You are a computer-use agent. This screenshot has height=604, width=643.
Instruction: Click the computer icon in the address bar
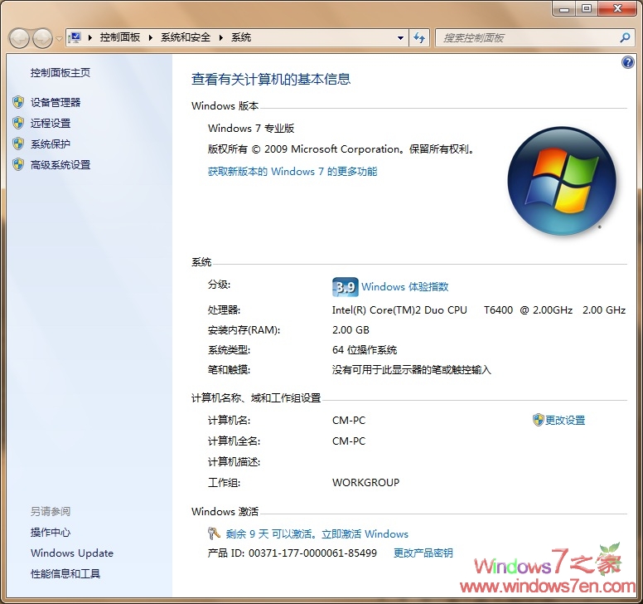click(75, 37)
